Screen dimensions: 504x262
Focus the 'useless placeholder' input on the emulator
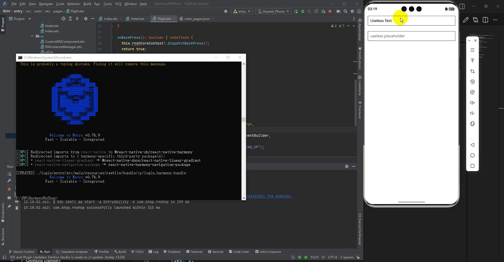pyautogui.click(x=411, y=36)
